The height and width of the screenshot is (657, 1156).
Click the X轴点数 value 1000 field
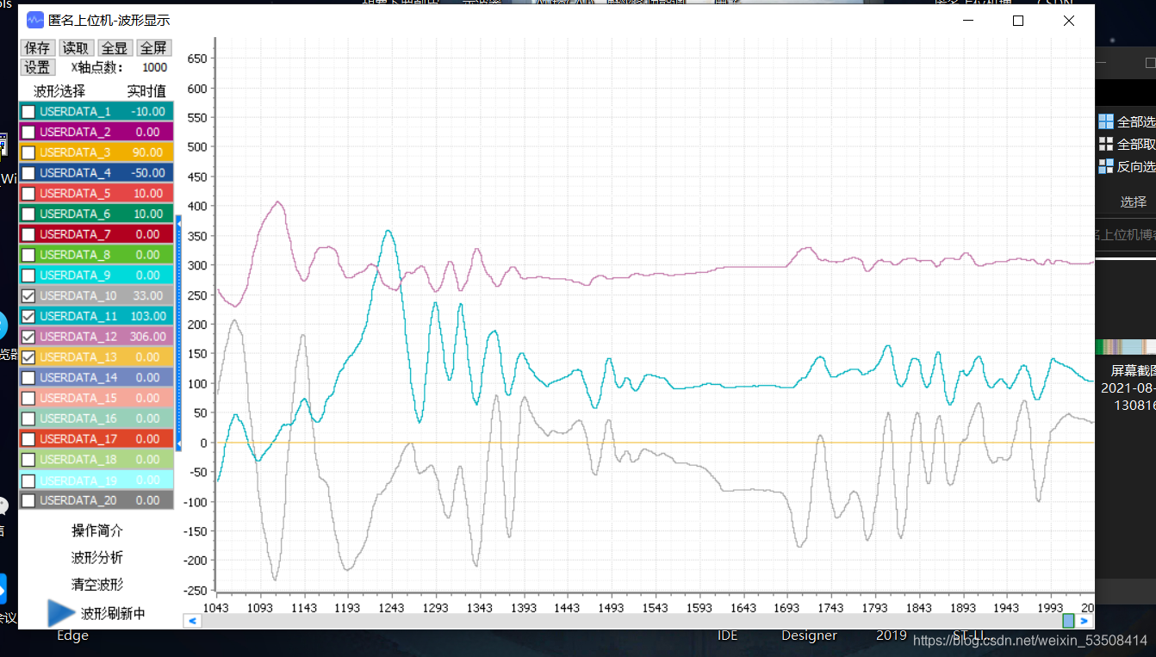point(154,67)
